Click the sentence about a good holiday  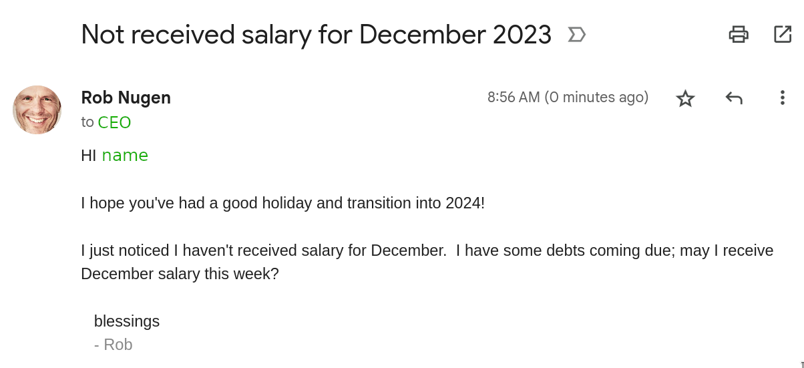(x=282, y=202)
